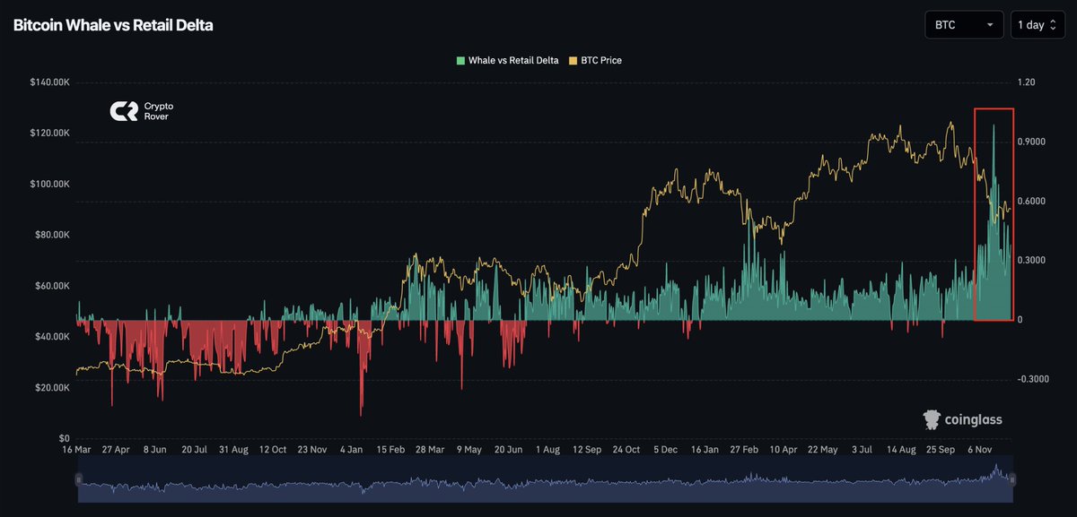Click the yellow BTC Price legend swatch

pos(571,61)
